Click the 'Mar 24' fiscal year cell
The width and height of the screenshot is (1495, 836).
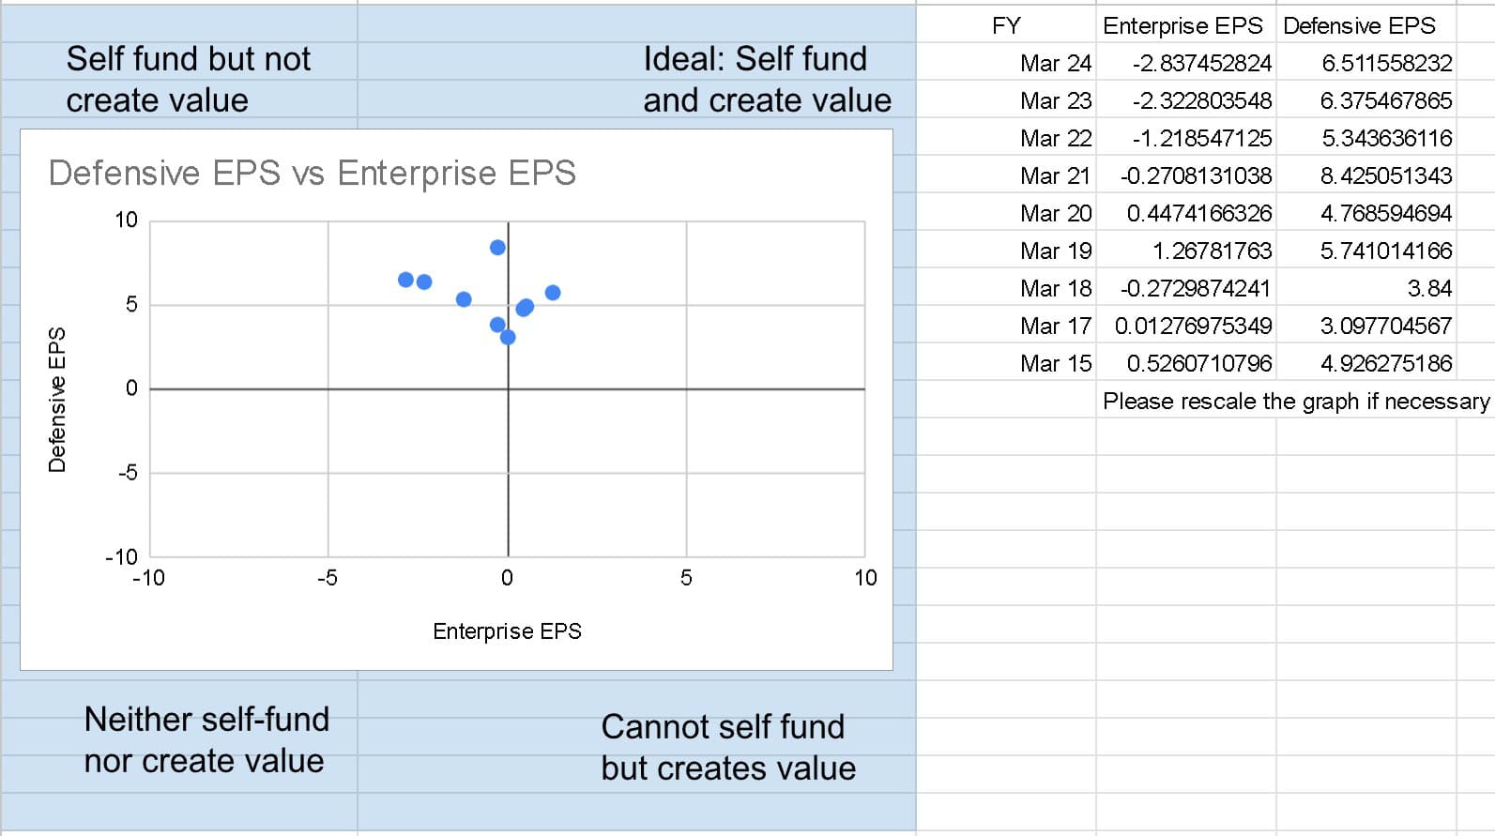click(1055, 63)
